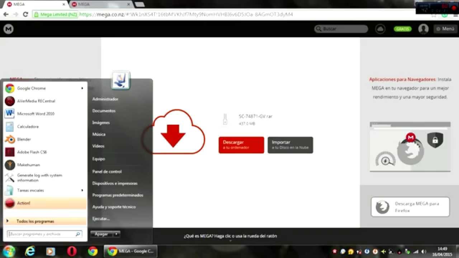Image resolution: width=459 pixels, height=258 pixels.
Task: Open Opera browser from taskbar
Action: 72,251
